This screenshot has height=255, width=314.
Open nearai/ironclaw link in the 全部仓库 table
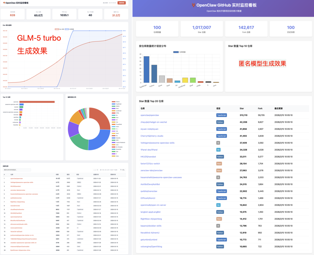pos(15,206)
